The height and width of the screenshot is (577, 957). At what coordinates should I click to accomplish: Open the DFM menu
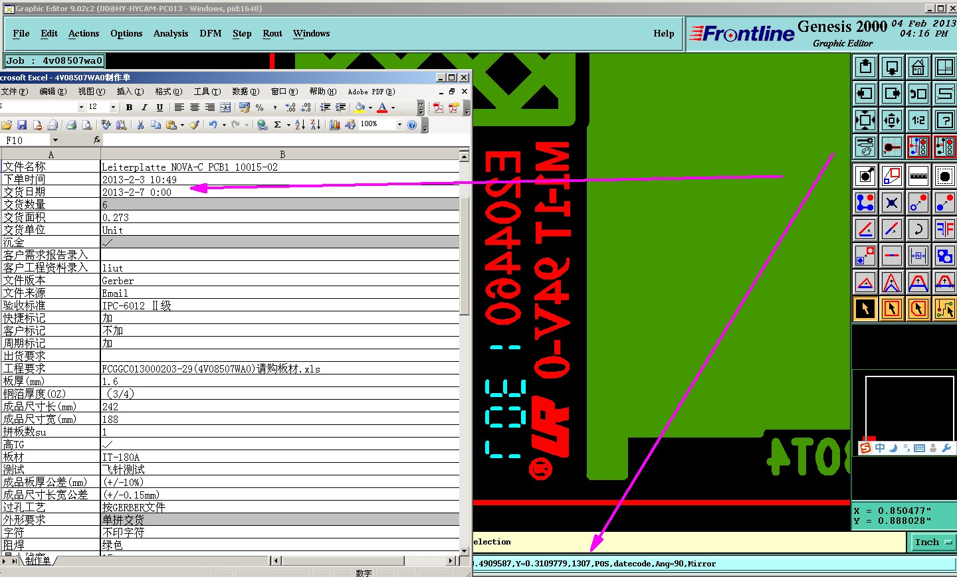pyautogui.click(x=211, y=34)
